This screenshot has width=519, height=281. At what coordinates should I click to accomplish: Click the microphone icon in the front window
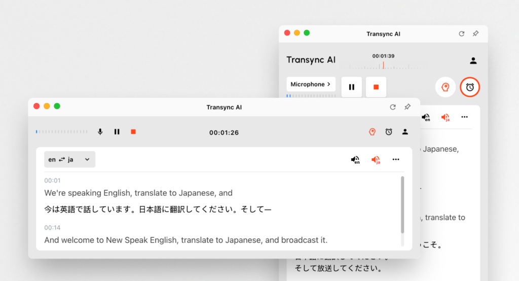point(100,132)
